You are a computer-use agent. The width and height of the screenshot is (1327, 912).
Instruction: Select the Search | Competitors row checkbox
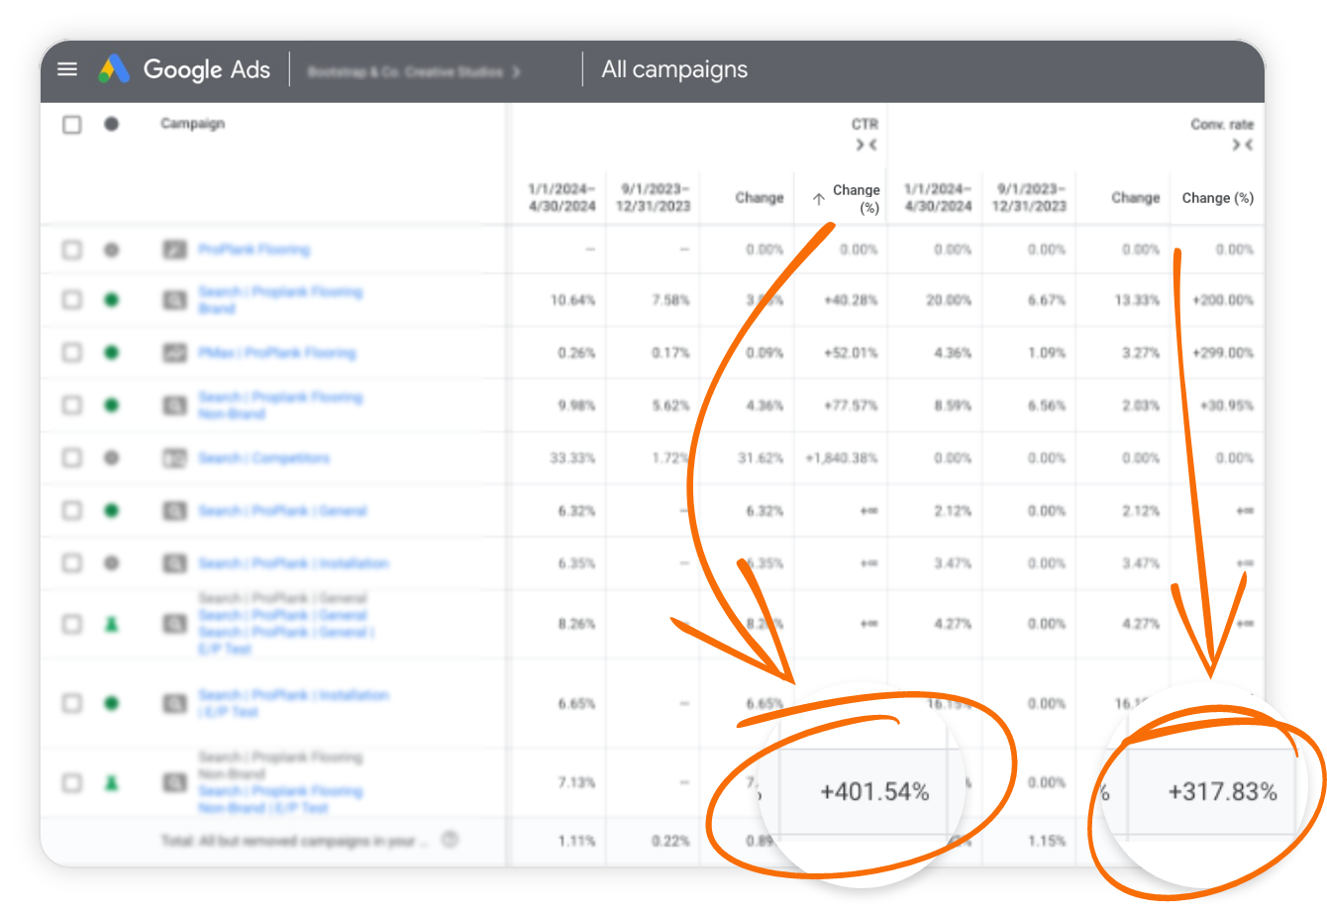tap(72, 458)
